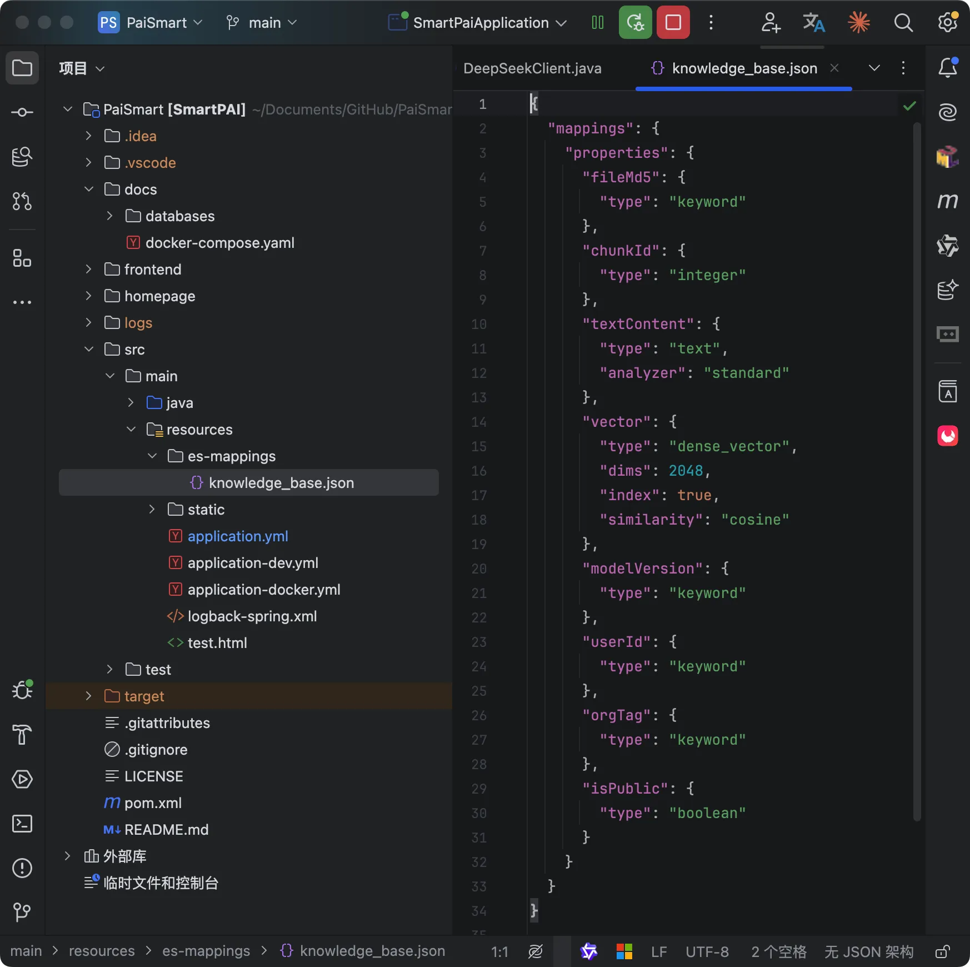Close the knowledge_base.json tab
Screen dimensions: 970x967
coord(834,68)
